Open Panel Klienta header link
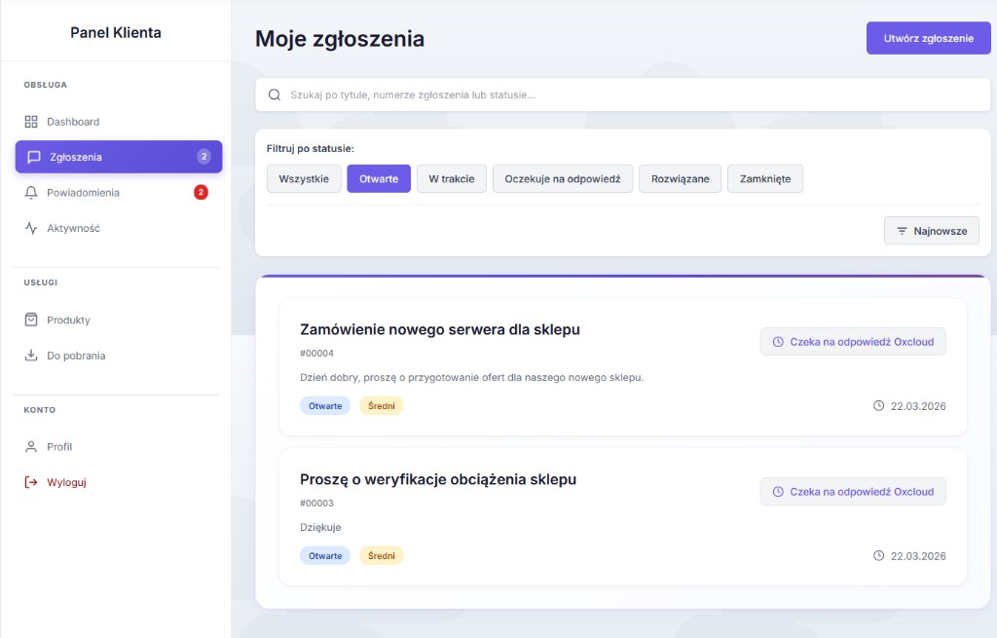Image resolution: width=997 pixels, height=638 pixels. pyautogui.click(x=115, y=32)
